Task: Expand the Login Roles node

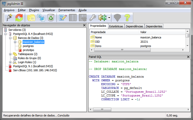Action: click(10, 62)
